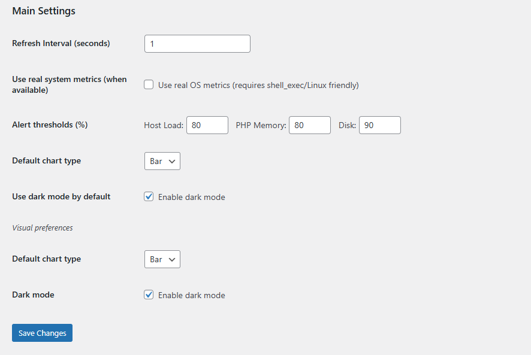Click the Save Changes button
This screenshot has height=355, width=531.
point(43,333)
